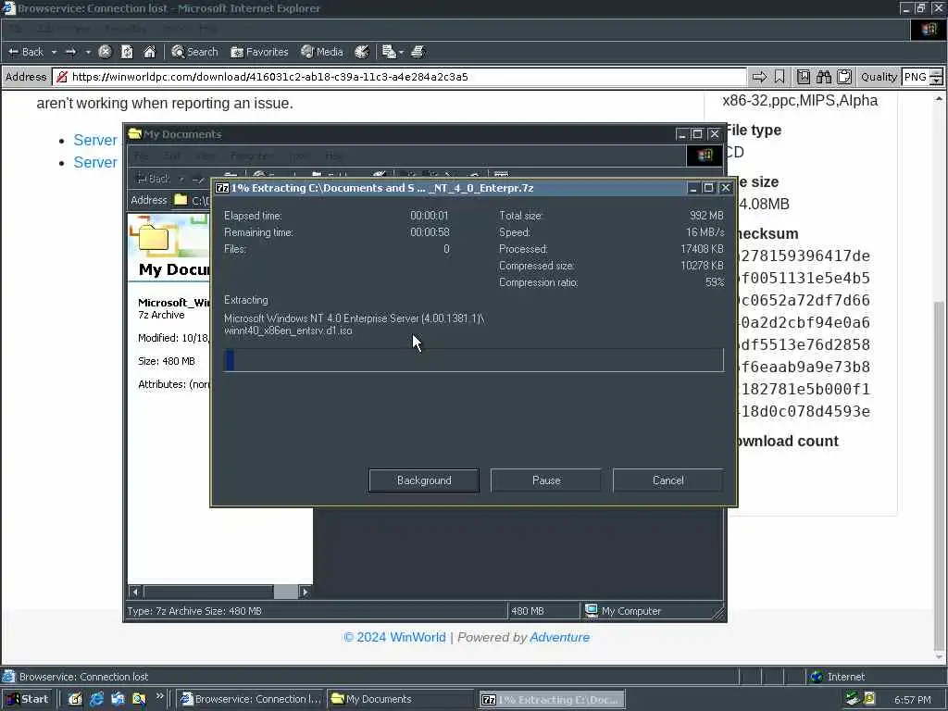Switch to Browservice taskbar button

tap(250, 699)
